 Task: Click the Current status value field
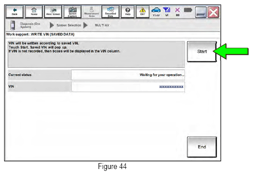pyautogui.click(x=128, y=75)
